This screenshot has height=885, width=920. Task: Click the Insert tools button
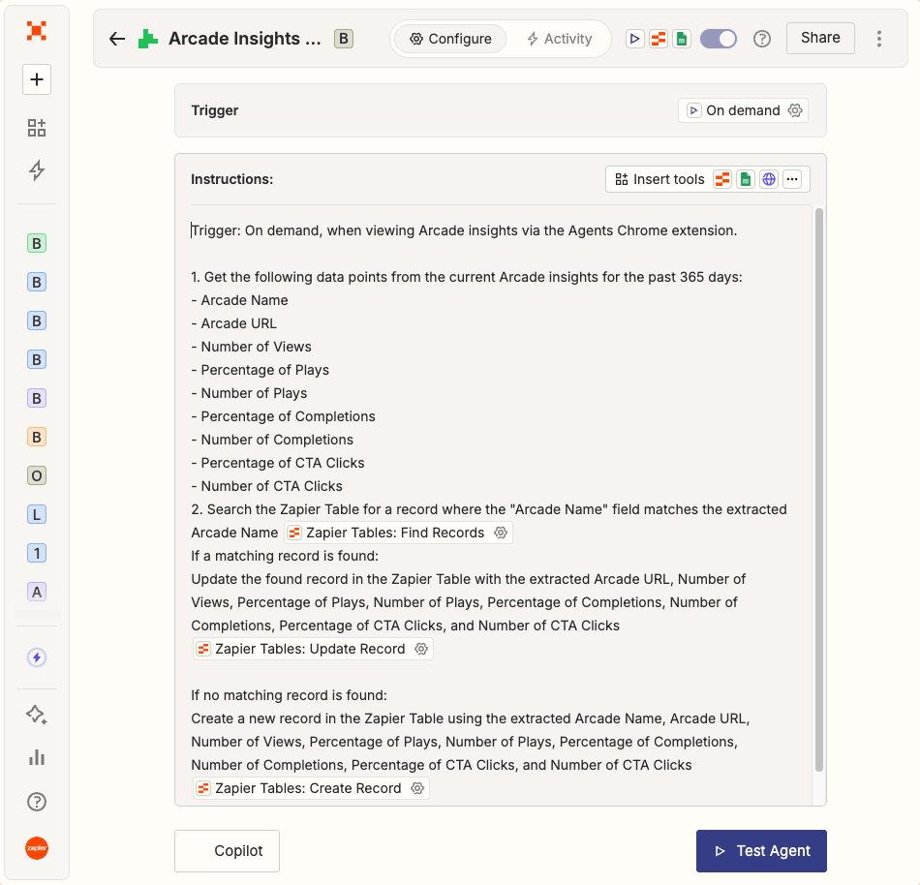[x=659, y=179]
